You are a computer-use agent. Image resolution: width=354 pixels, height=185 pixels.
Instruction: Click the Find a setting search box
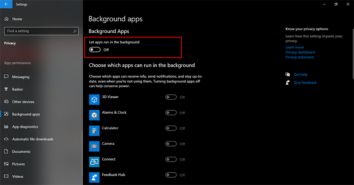point(41,31)
